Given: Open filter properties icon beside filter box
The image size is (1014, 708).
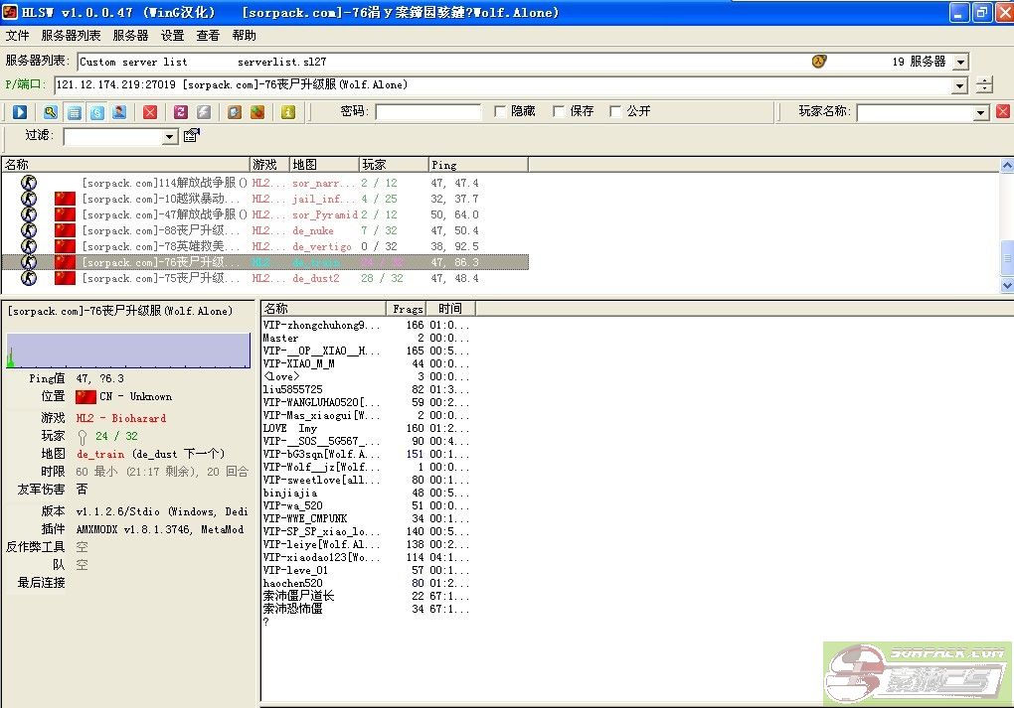Looking at the screenshot, I should [x=192, y=136].
